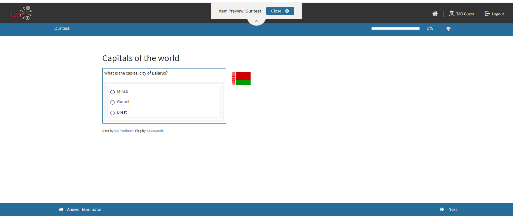The image size is (513, 216).
Task: Click the test progress bar
Action: pos(395,29)
